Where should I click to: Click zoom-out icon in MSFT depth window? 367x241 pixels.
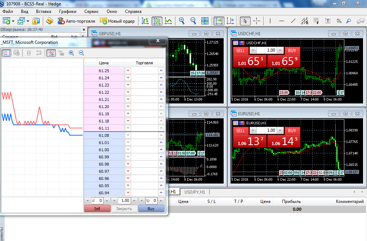[81, 53]
